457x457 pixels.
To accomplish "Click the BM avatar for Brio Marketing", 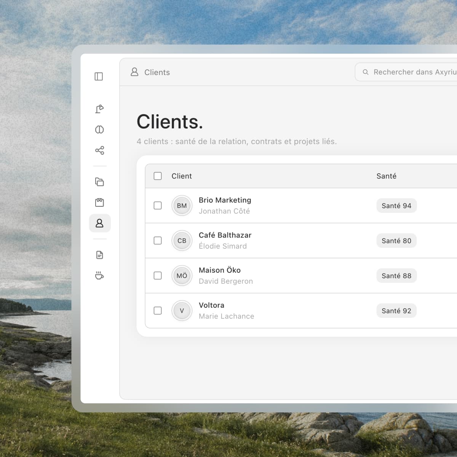I will point(182,206).
